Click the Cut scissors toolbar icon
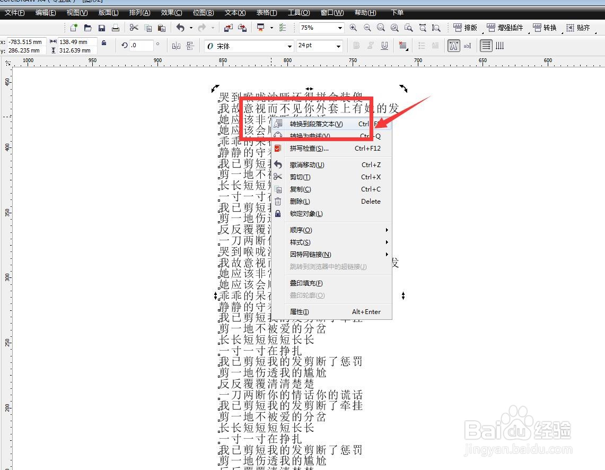 [x=134, y=28]
